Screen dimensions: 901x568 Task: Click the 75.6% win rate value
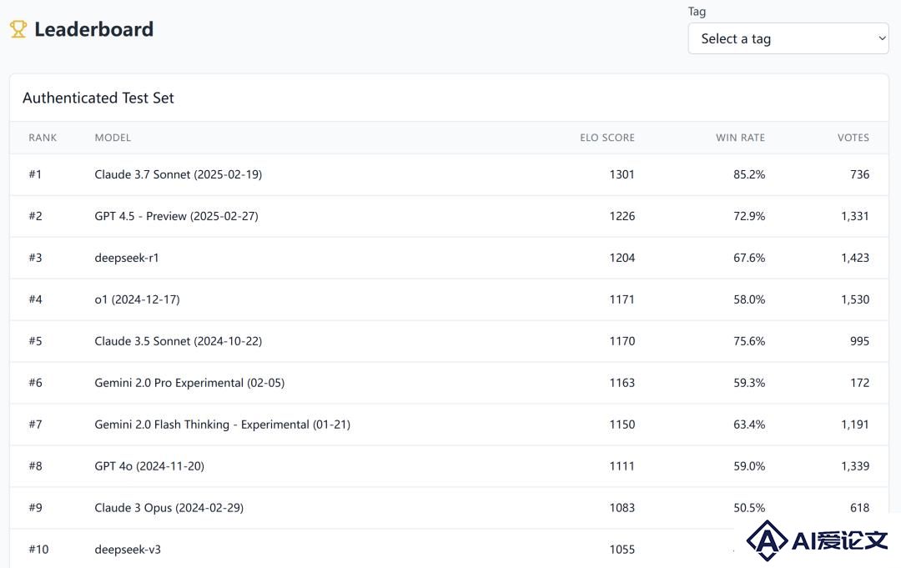click(749, 341)
